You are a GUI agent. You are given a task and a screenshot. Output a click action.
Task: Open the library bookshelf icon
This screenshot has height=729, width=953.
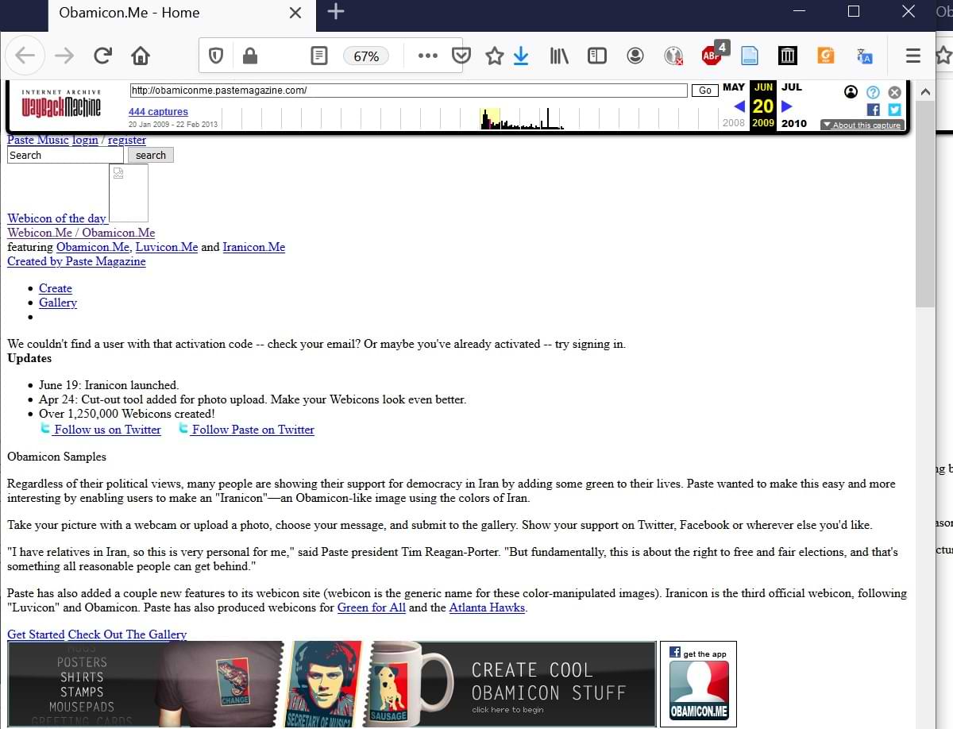click(x=559, y=56)
